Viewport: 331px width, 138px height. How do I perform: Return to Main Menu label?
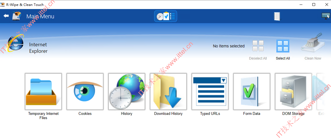coord(40,16)
